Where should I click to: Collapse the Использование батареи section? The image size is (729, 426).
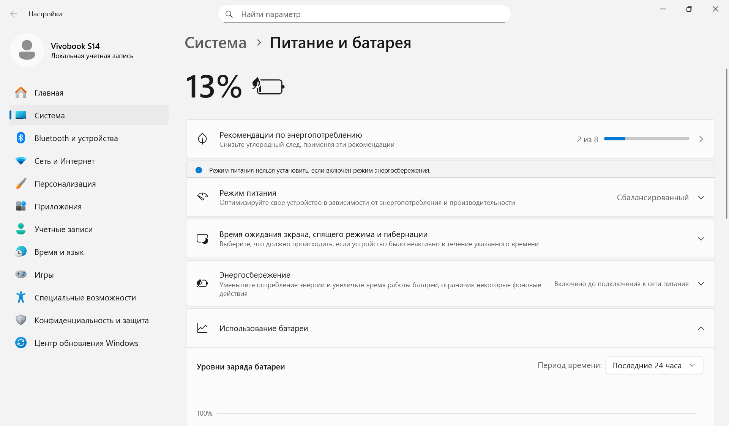click(x=701, y=329)
